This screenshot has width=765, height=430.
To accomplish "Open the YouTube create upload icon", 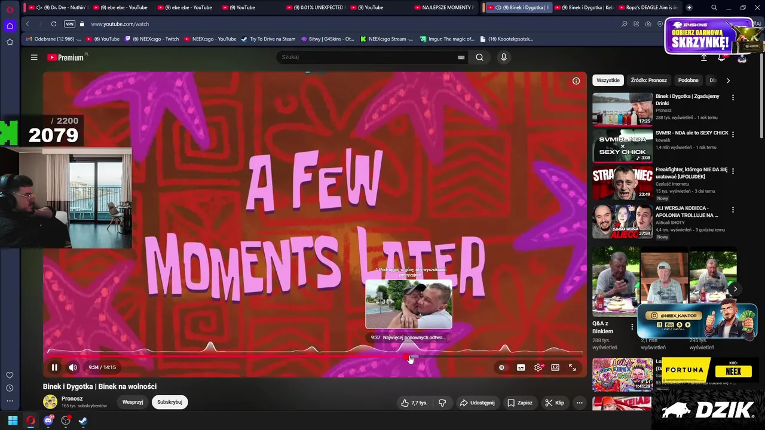I will point(703,57).
